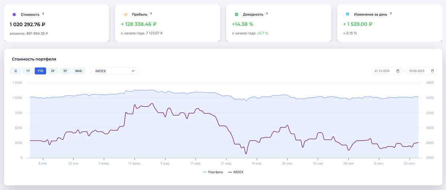Choose the YTD period button
This screenshot has width=446, height=190.
[x=40, y=71]
